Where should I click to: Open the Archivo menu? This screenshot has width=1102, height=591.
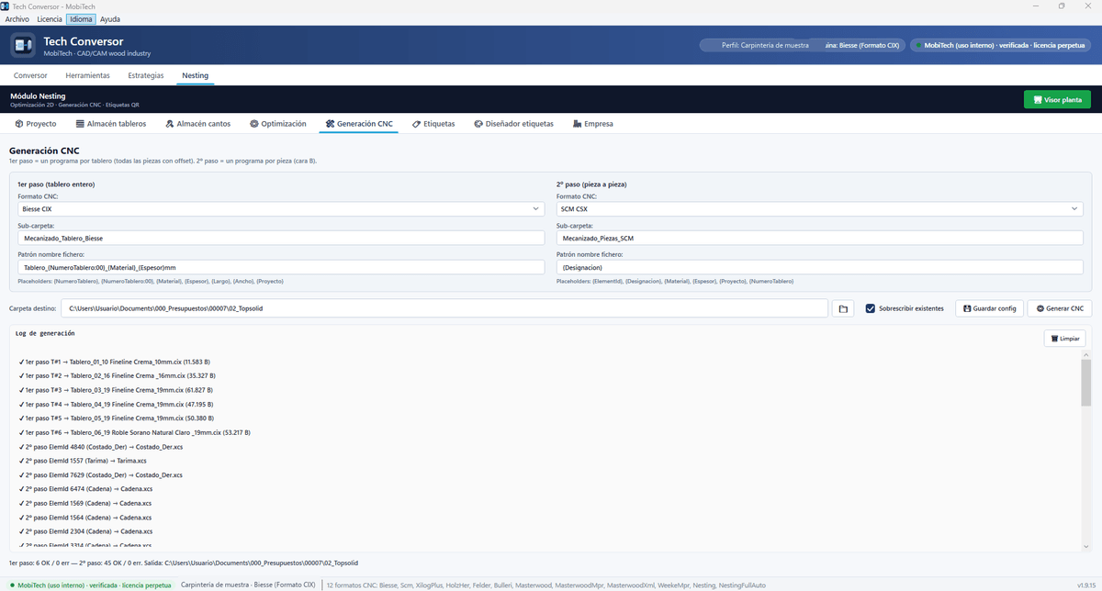(x=17, y=18)
